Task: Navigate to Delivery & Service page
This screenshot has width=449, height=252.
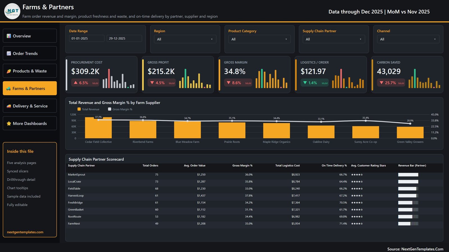Action: coord(30,106)
